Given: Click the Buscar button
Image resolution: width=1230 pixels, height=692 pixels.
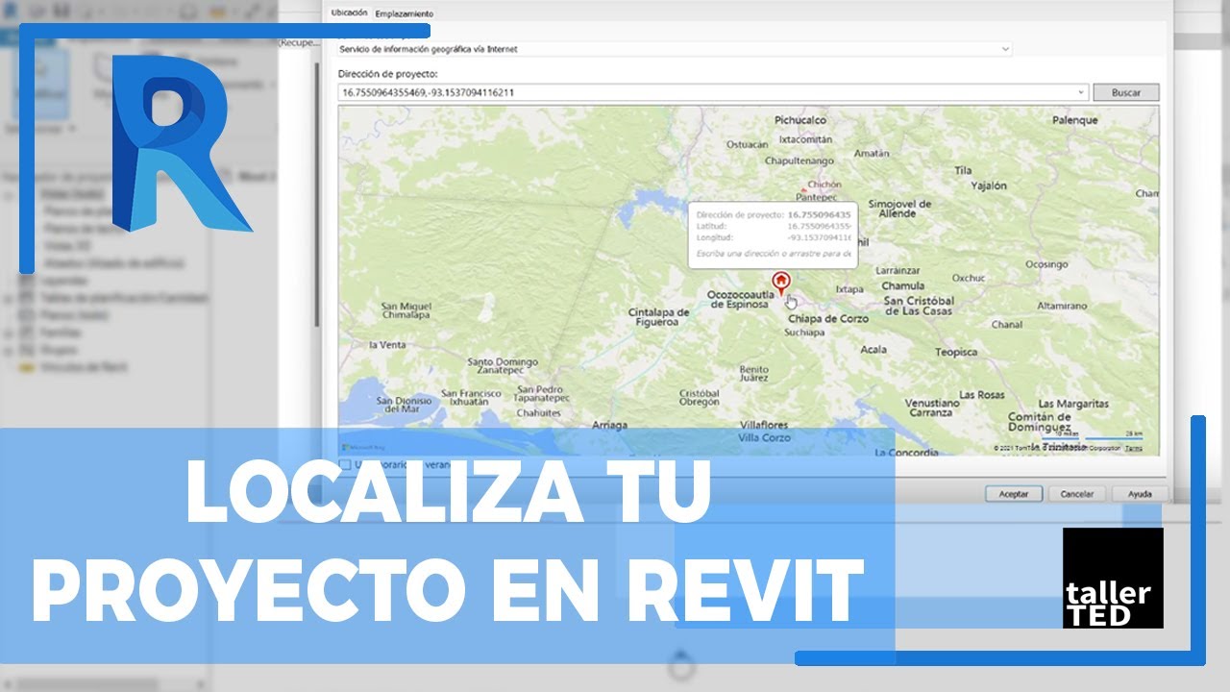Looking at the screenshot, I should pyautogui.click(x=1126, y=93).
